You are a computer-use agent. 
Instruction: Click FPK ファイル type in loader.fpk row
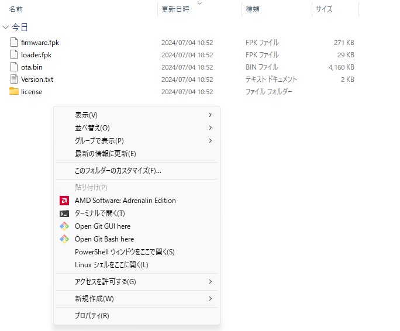coord(262,55)
